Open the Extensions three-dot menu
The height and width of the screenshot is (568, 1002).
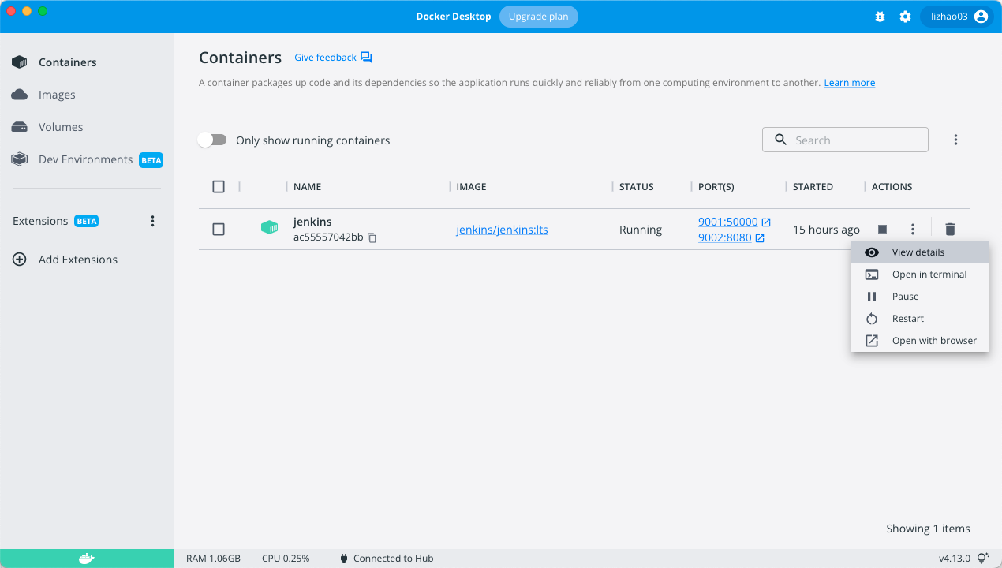point(153,221)
